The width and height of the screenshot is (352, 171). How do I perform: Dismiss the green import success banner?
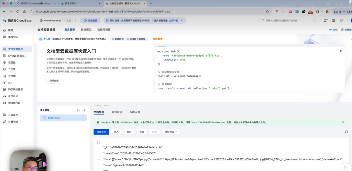click(x=343, y=122)
